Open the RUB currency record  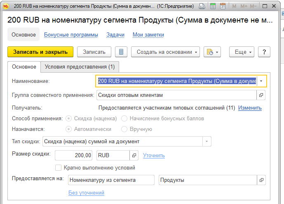[x=134, y=155]
